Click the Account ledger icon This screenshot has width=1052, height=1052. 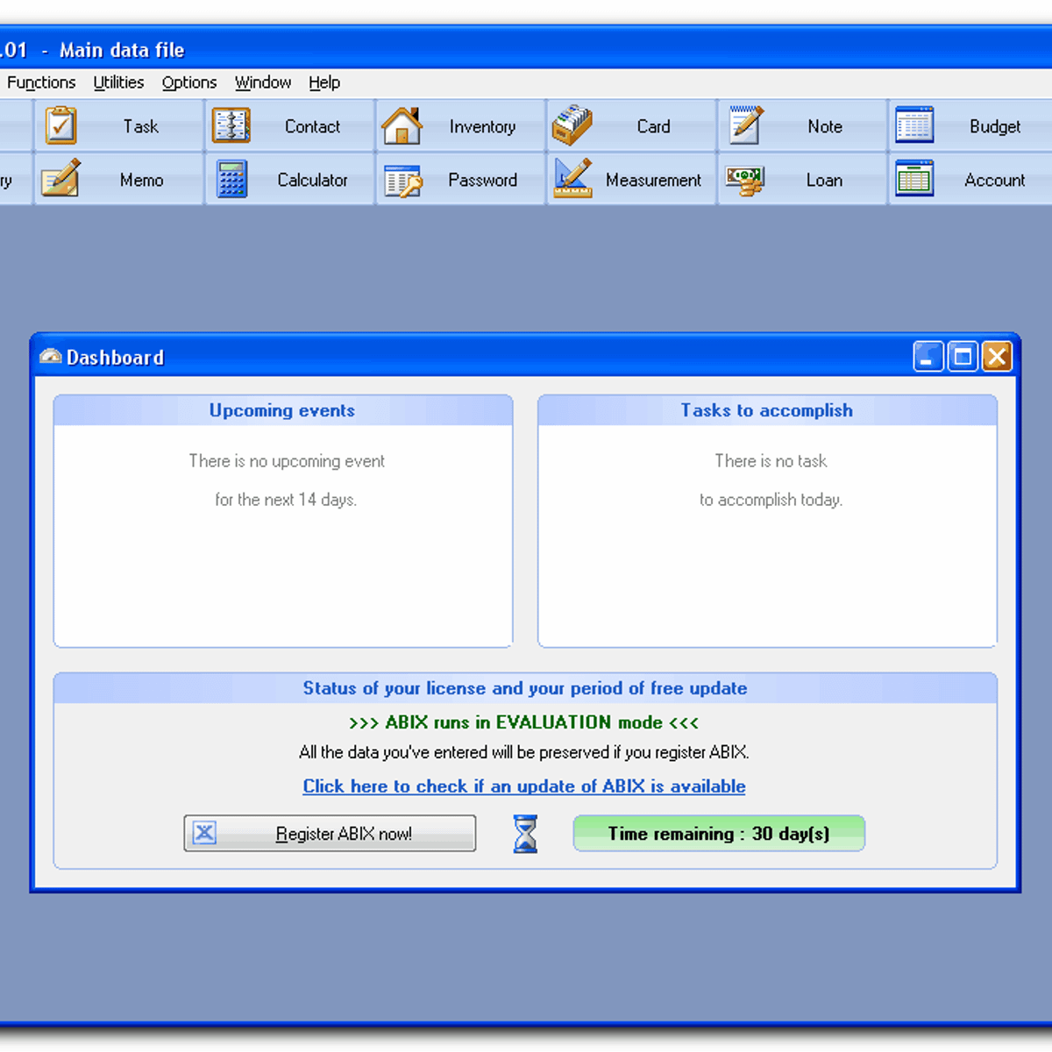point(914,179)
